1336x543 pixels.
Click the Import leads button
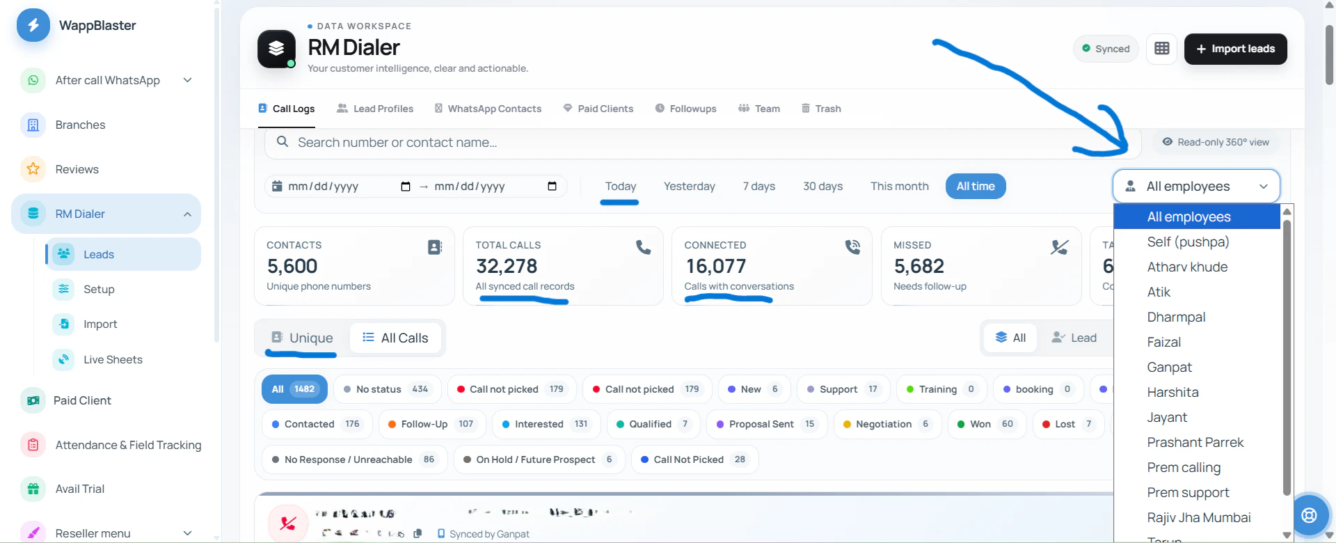[x=1235, y=49]
